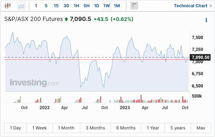Set interval to 1W

click(x=107, y=6)
